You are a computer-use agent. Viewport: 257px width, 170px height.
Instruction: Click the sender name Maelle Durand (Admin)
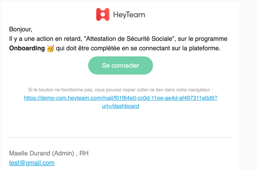coord(41,153)
